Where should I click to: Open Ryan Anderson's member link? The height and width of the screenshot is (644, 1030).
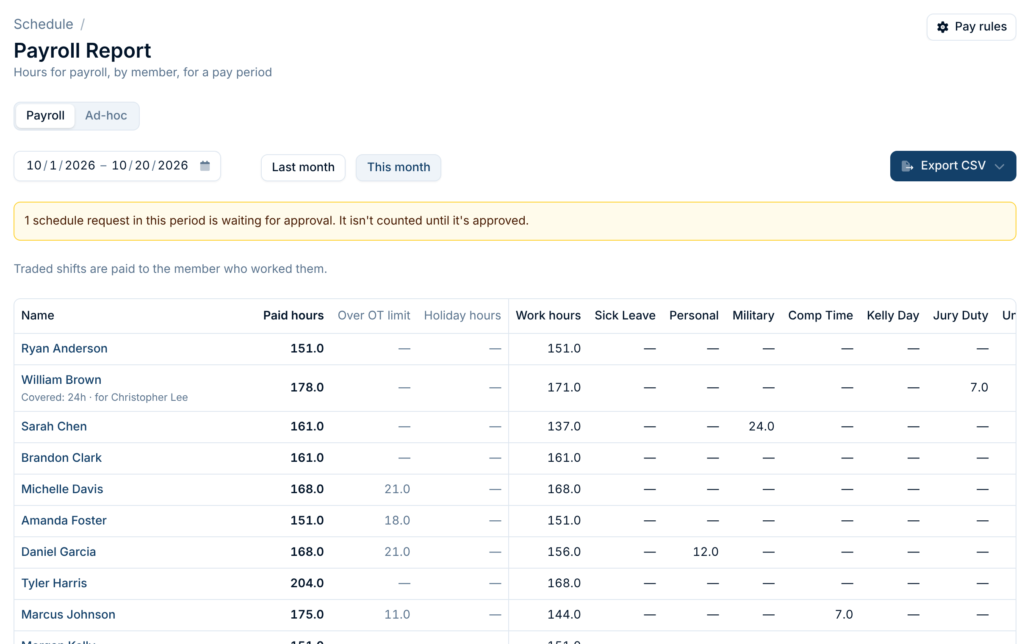[64, 348]
